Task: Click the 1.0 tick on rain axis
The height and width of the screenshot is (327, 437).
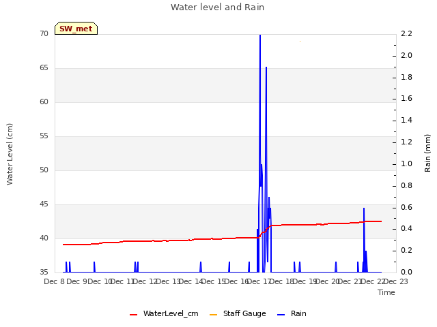Action: (406, 163)
